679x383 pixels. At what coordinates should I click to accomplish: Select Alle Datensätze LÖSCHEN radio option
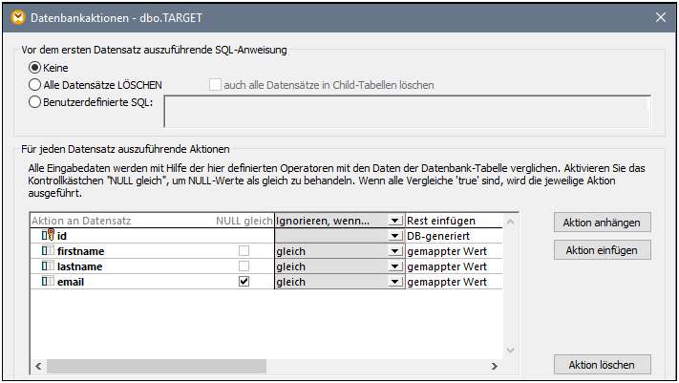pos(34,85)
